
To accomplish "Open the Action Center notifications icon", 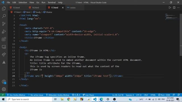I will click(x=178, y=99).
